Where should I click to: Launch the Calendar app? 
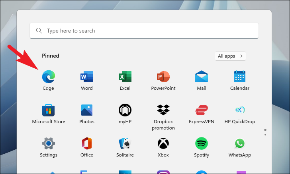240,76
